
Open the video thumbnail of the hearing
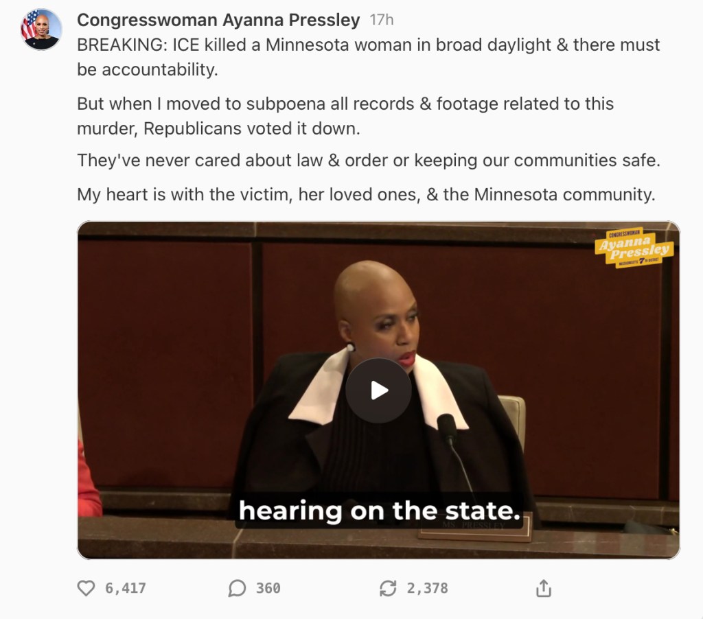coord(378,390)
